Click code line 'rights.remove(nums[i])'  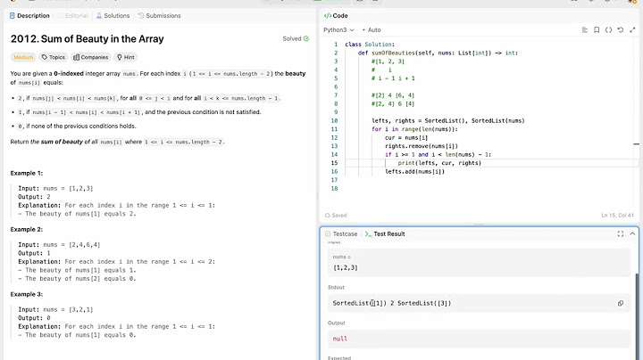click(422, 146)
